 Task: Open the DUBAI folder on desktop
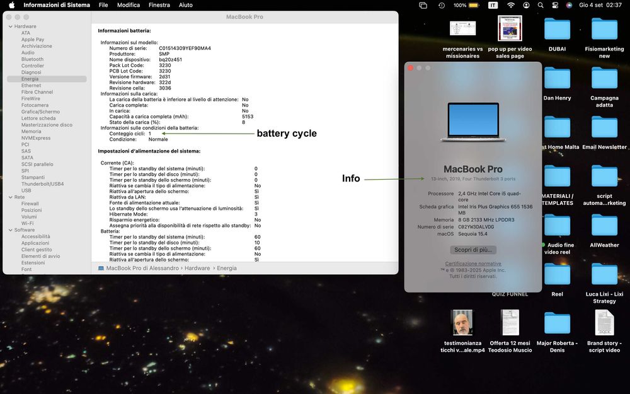point(557,30)
